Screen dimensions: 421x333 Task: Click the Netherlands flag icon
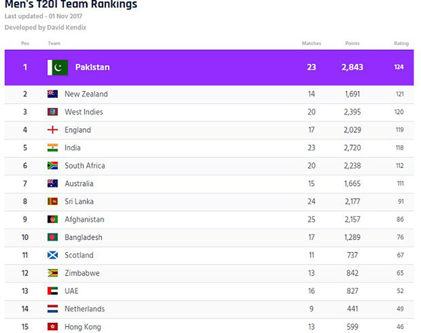(52, 309)
